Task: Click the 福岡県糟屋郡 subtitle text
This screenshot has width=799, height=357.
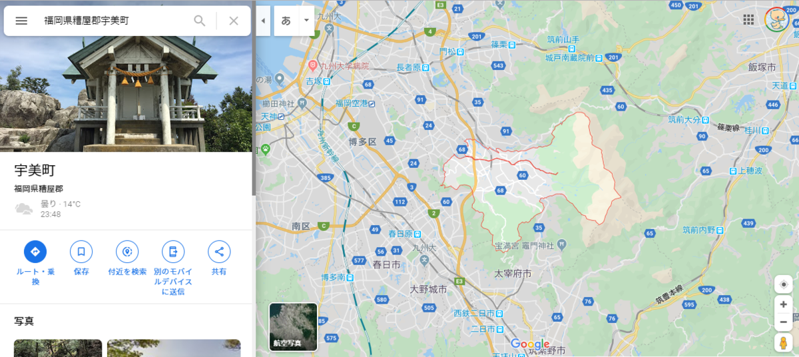Action: coord(39,189)
